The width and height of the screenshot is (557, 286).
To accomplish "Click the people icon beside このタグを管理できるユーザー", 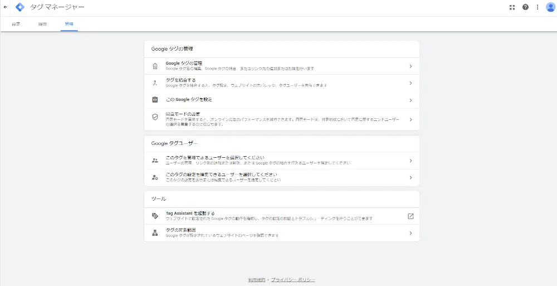I will pos(155,161).
